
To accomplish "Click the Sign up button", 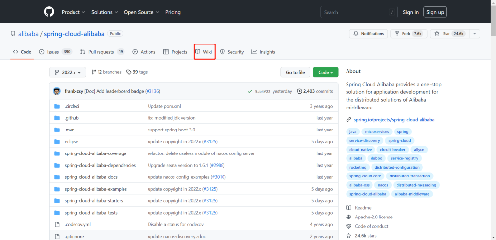I will click(x=435, y=12).
